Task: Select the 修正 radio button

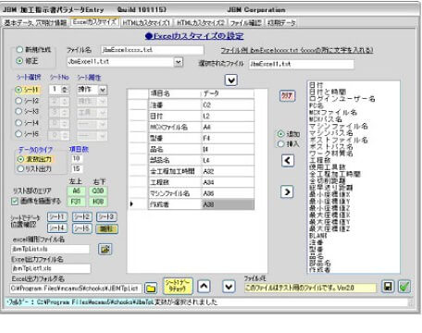Action: pos(19,61)
